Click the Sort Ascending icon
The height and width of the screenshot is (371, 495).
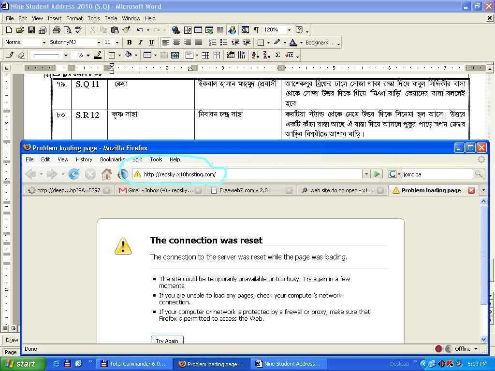click(255, 55)
